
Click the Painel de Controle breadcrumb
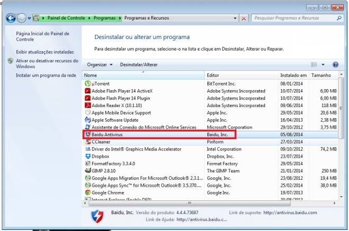66,18
